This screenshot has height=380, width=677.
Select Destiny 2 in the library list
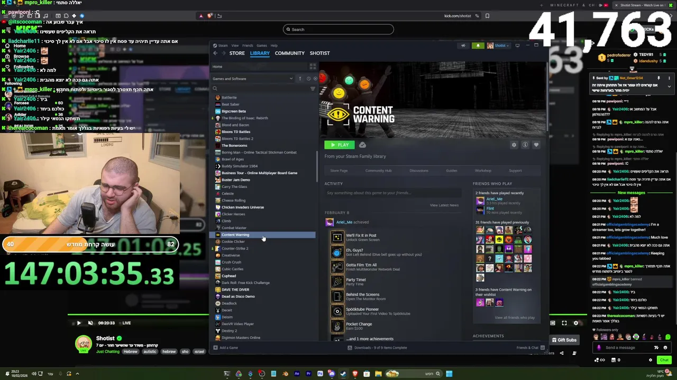[x=229, y=330]
